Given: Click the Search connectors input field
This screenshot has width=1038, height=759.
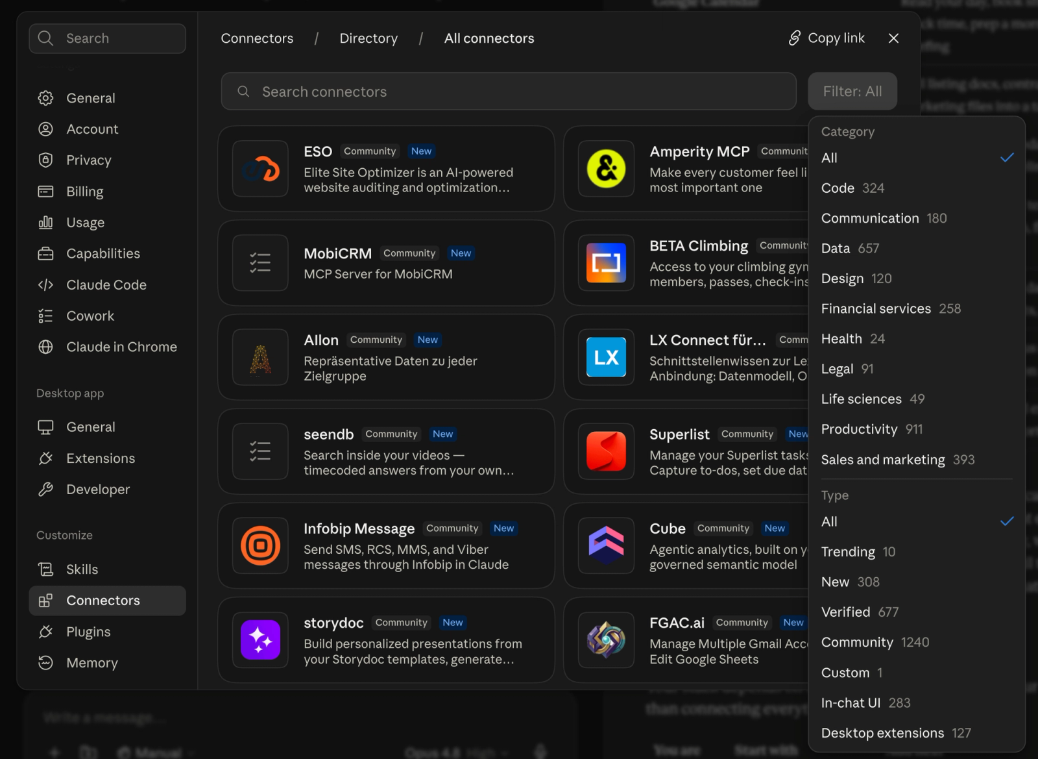Looking at the screenshot, I should click(x=509, y=92).
